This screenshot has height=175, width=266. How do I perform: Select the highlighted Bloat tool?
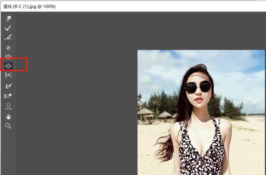click(x=8, y=66)
